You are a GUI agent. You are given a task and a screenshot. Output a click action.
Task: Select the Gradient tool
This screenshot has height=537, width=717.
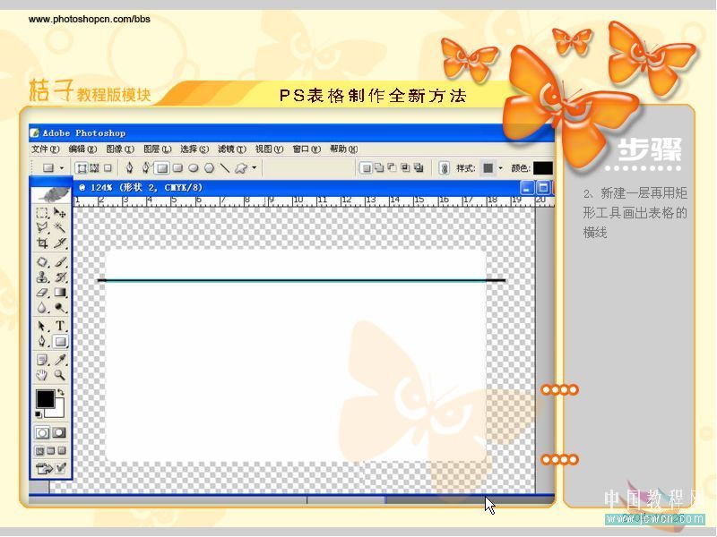tap(59, 293)
